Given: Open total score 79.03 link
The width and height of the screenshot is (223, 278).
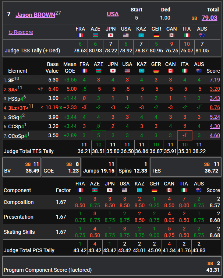Looking at the screenshot, I should point(209,18).
